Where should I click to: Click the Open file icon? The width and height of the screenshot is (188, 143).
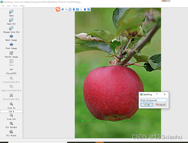[11, 12]
